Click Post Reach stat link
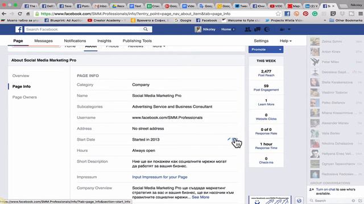The image size is (364, 204). tap(266, 75)
